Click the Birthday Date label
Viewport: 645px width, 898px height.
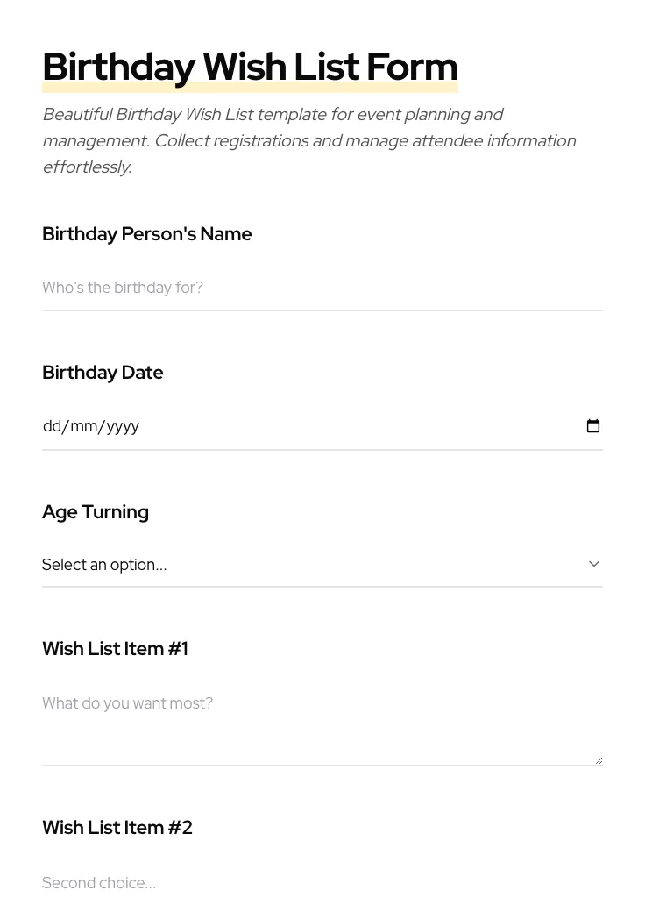[x=103, y=372]
